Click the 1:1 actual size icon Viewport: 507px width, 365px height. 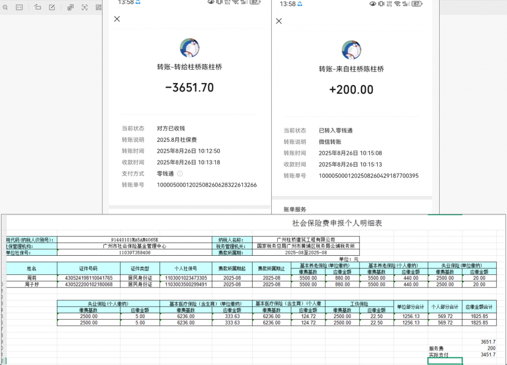pyautogui.click(x=19, y=7)
